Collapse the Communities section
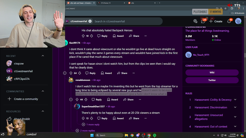The width and height of the screenshot is (246, 138). tap(43, 91)
